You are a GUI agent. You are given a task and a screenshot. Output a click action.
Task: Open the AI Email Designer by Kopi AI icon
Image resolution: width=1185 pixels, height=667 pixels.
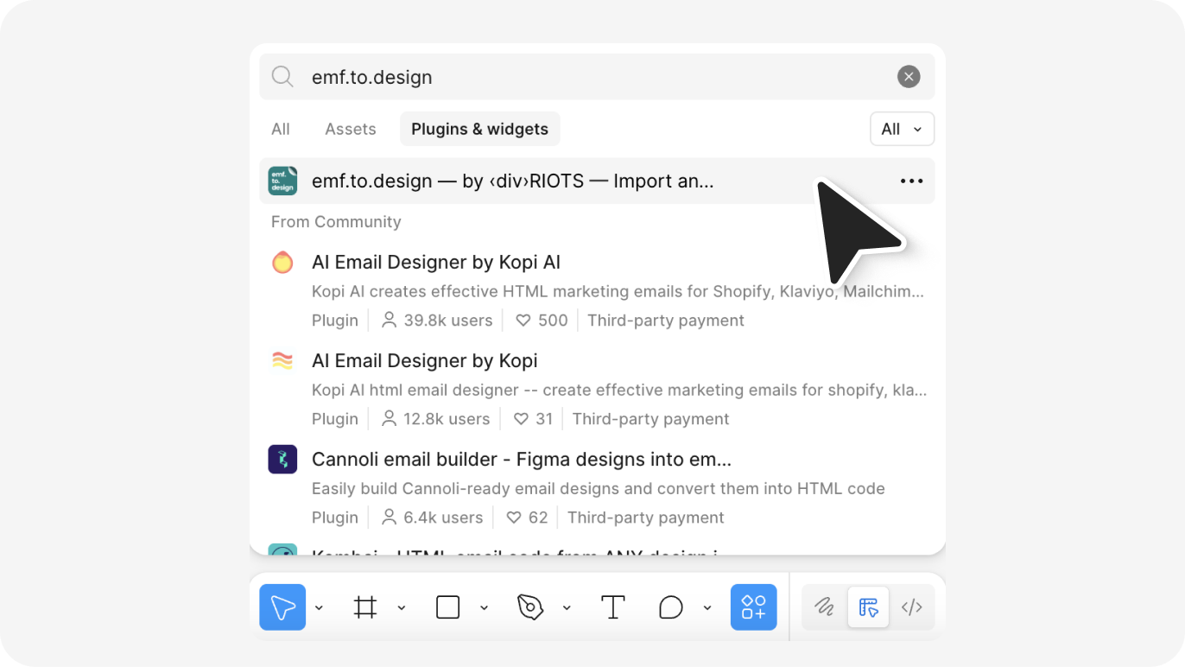coord(282,262)
